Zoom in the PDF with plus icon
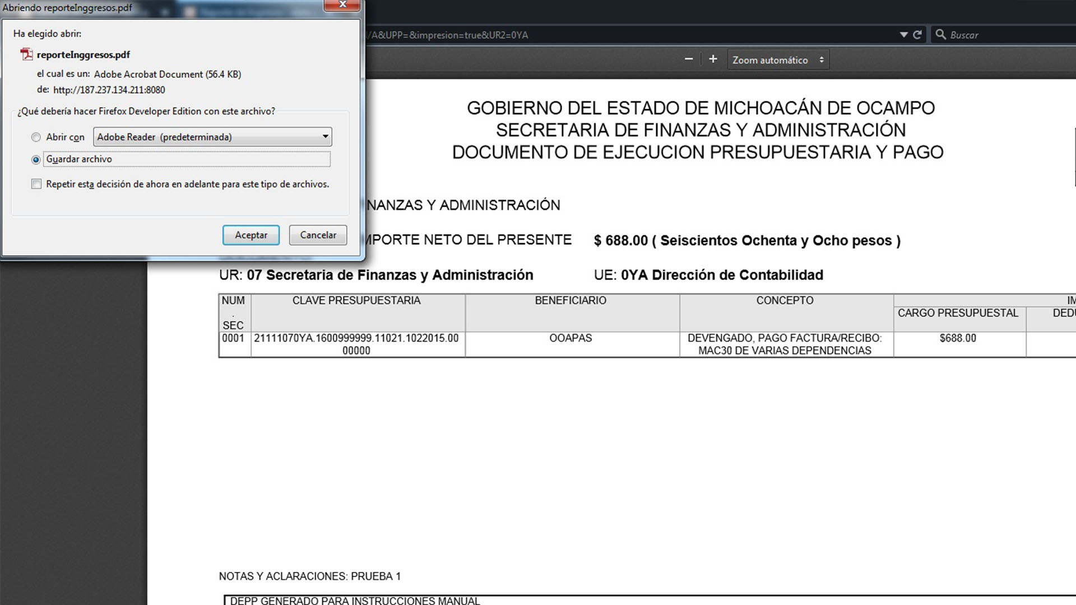Image resolution: width=1076 pixels, height=605 pixels. click(x=713, y=59)
